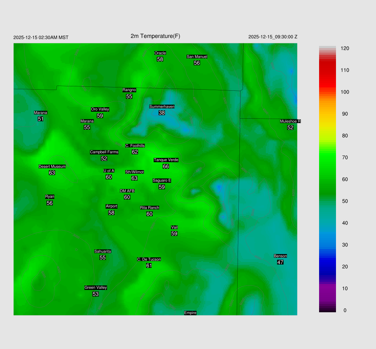
Task: Select the Campbell Farms temperature value 52
Action: pos(104,159)
